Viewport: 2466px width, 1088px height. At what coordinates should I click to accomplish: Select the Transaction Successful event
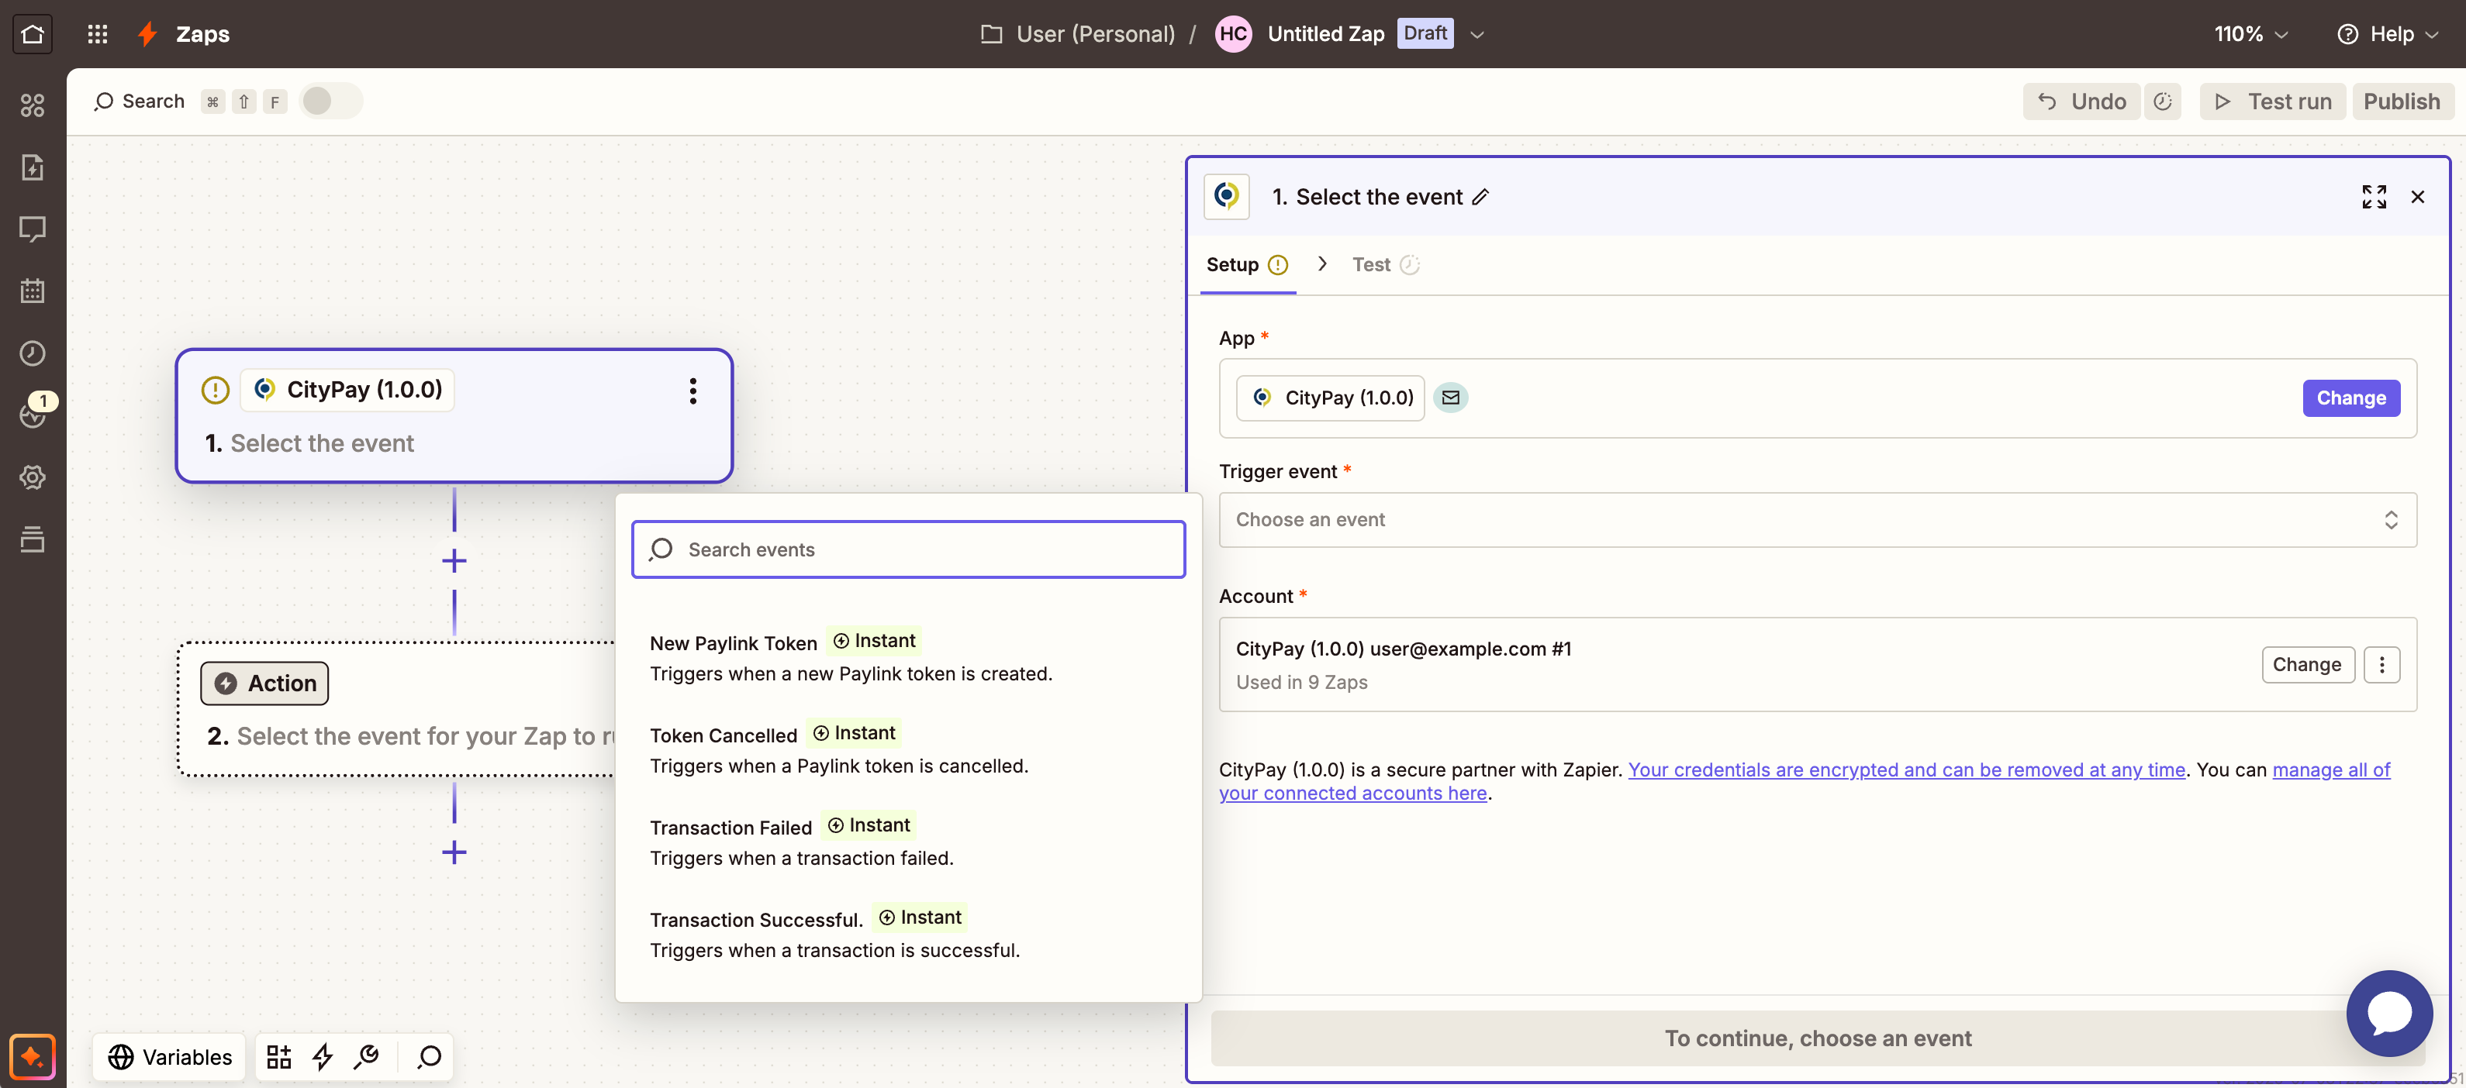[907, 934]
